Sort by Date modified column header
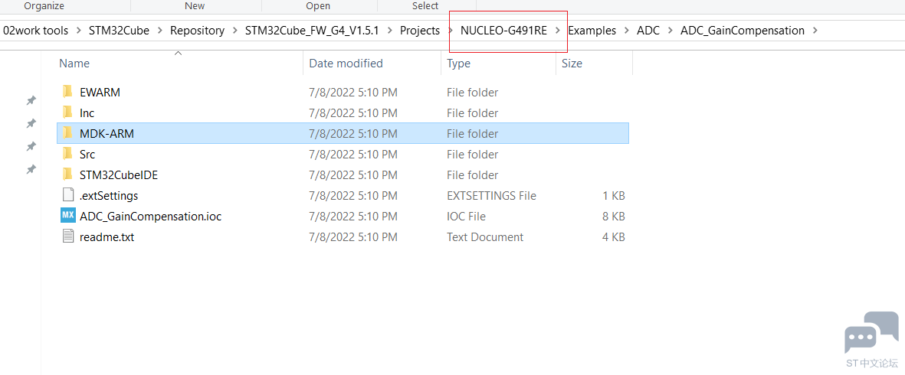This screenshot has width=905, height=375. click(x=346, y=64)
